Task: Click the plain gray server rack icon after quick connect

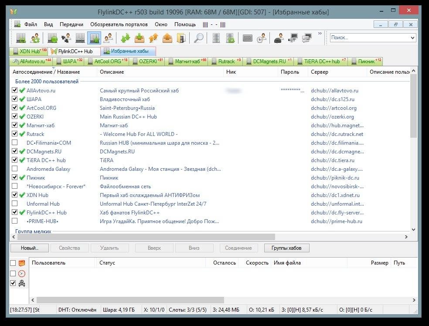Action: [x=80, y=38]
